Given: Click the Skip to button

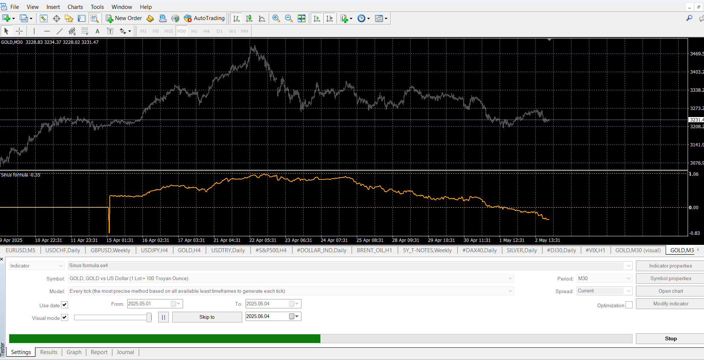Looking at the screenshot, I should [x=207, y=317].
